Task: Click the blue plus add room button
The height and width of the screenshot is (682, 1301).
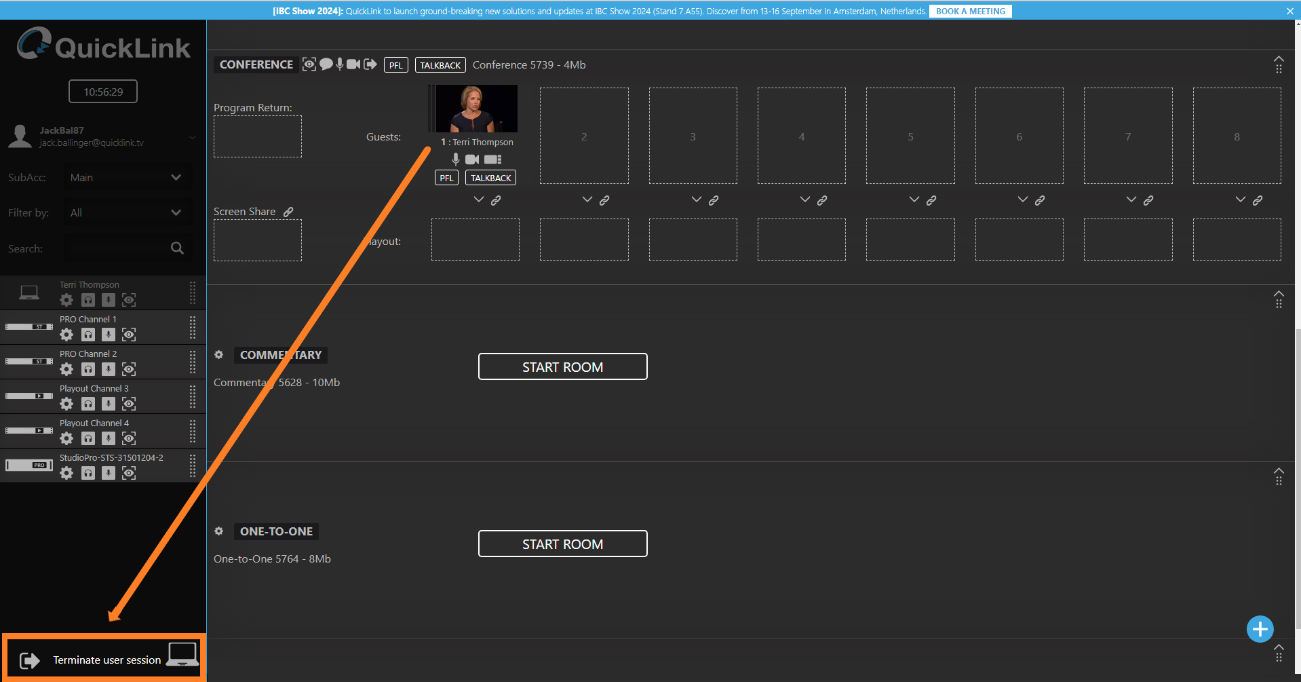Action: coord(1260,629)
